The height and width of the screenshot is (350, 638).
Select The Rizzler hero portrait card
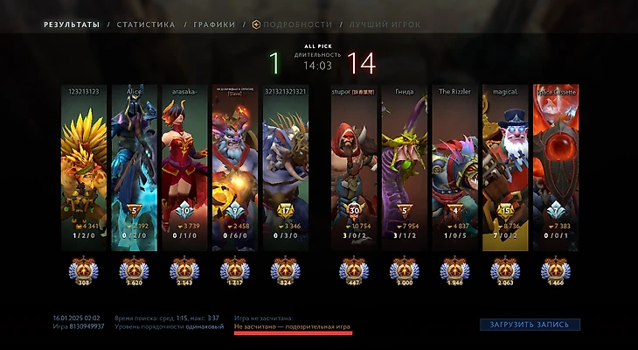(x=454, y=167)
